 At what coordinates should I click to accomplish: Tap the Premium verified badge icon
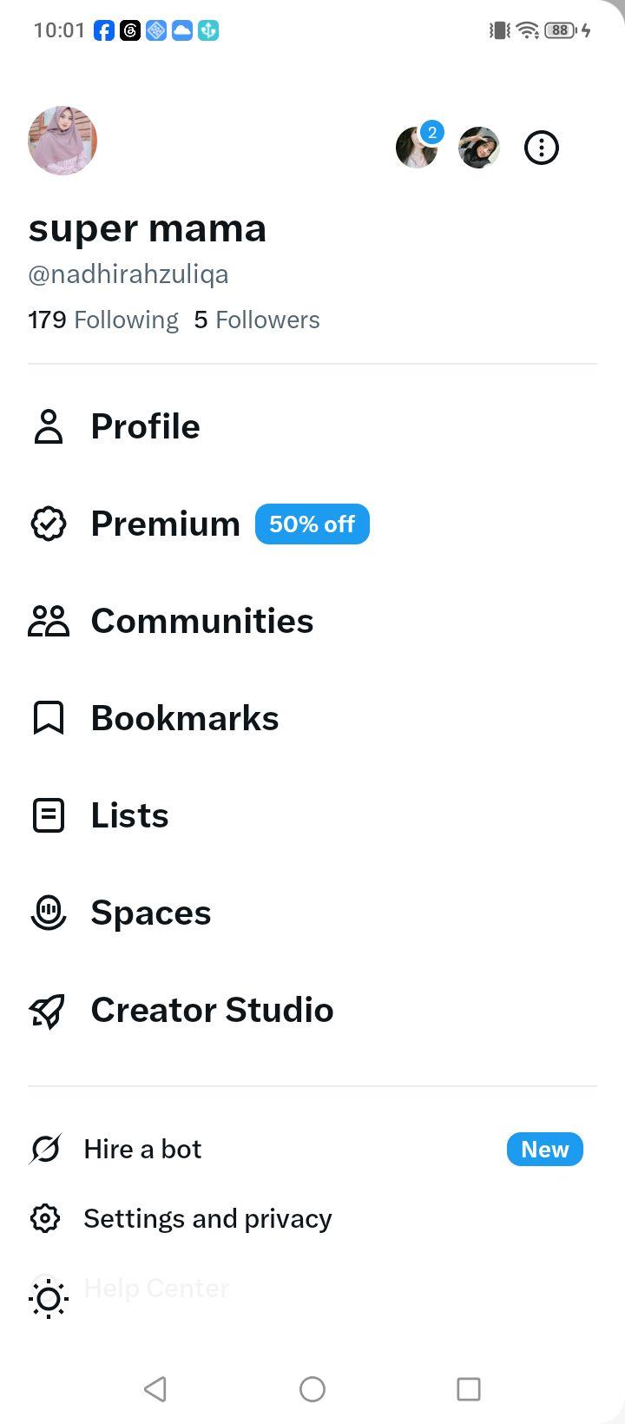pyautogui.click(x=49, y=524)
